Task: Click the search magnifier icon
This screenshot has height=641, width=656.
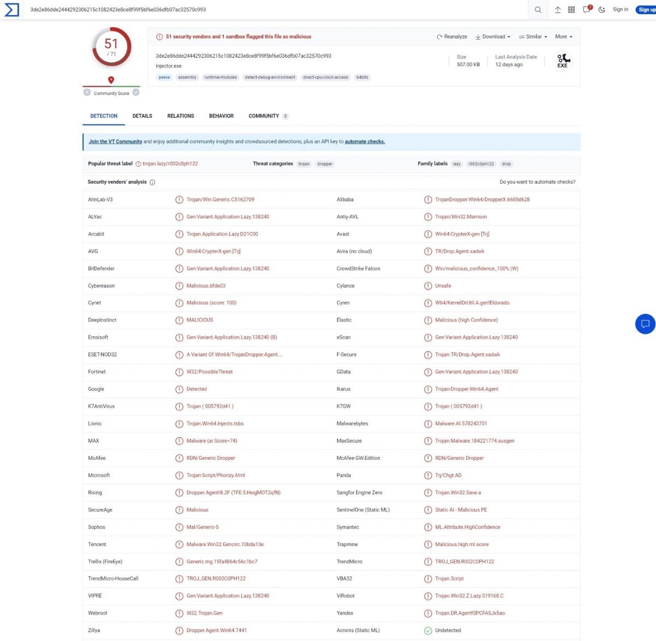Action: (x=538, y=10)
